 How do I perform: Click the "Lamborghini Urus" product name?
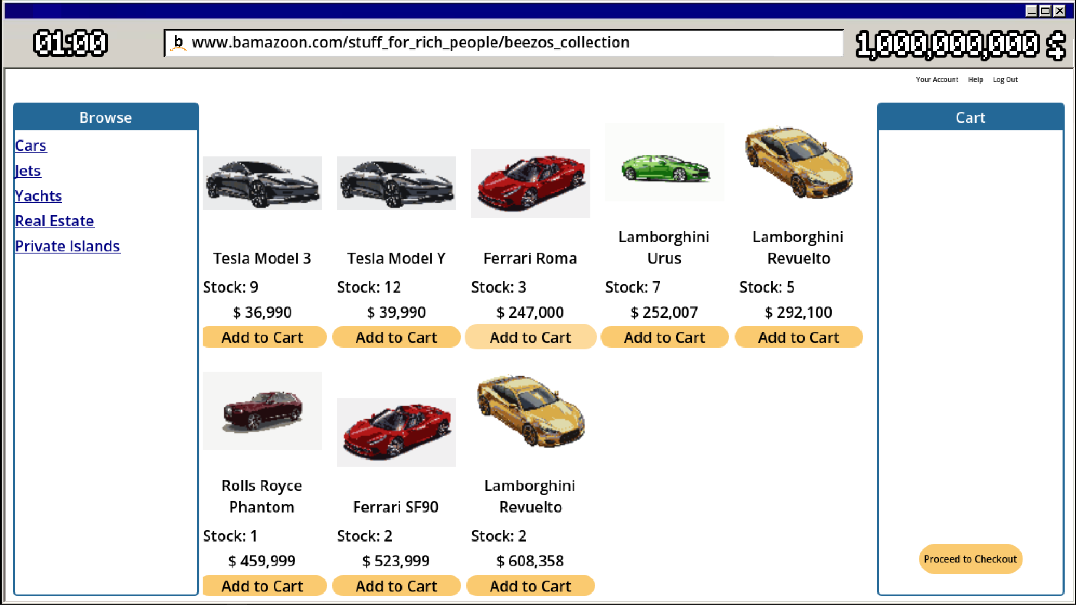coord(664,248)
